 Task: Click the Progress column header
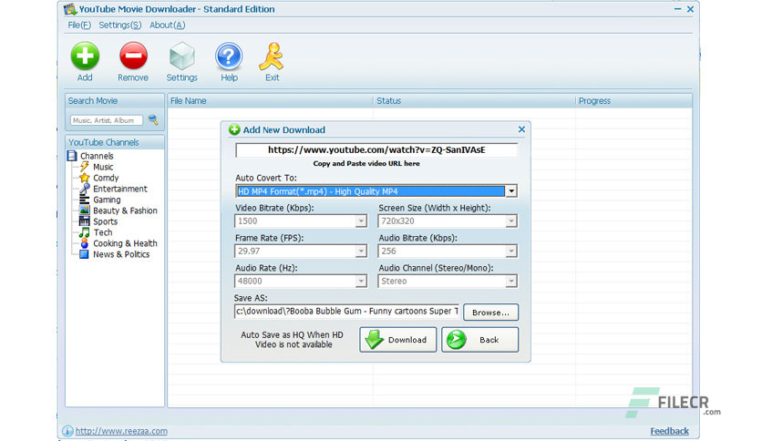[x=633, y=100]
